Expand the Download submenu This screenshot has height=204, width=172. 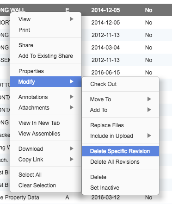tap(46, 149)
